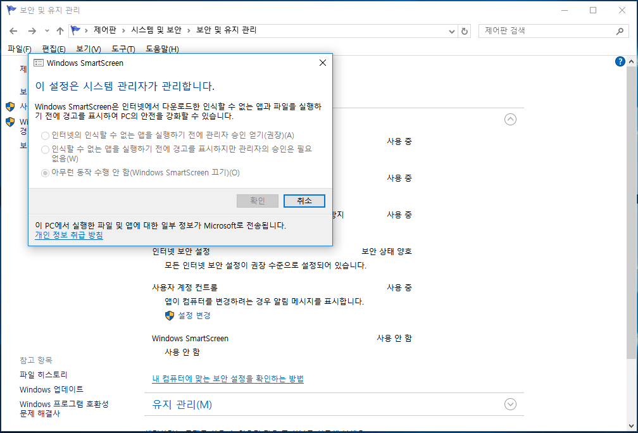The image size is (638, 433).
Task: Select the 경고를 표시하지만 승인 불필요 radio option
Action: pyautogui.click(x=45, y=149)
